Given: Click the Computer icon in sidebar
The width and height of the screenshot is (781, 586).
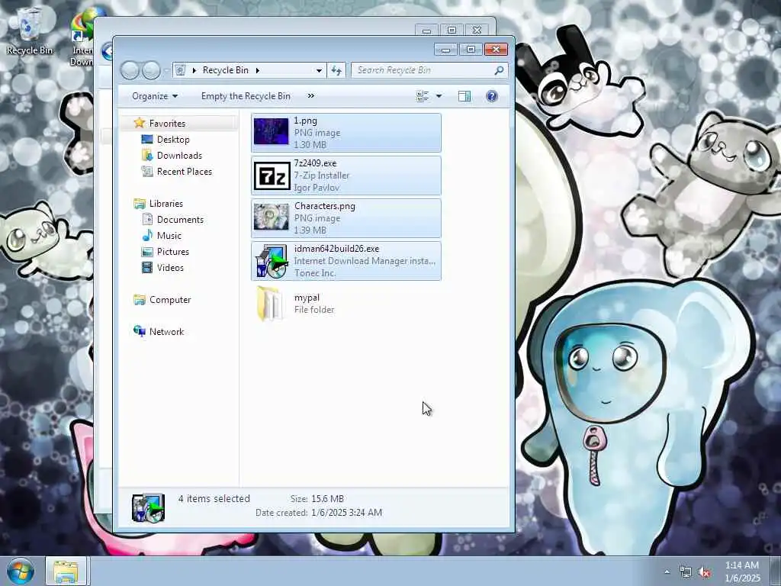Looking at the screenshot, I should pos(140,299).
